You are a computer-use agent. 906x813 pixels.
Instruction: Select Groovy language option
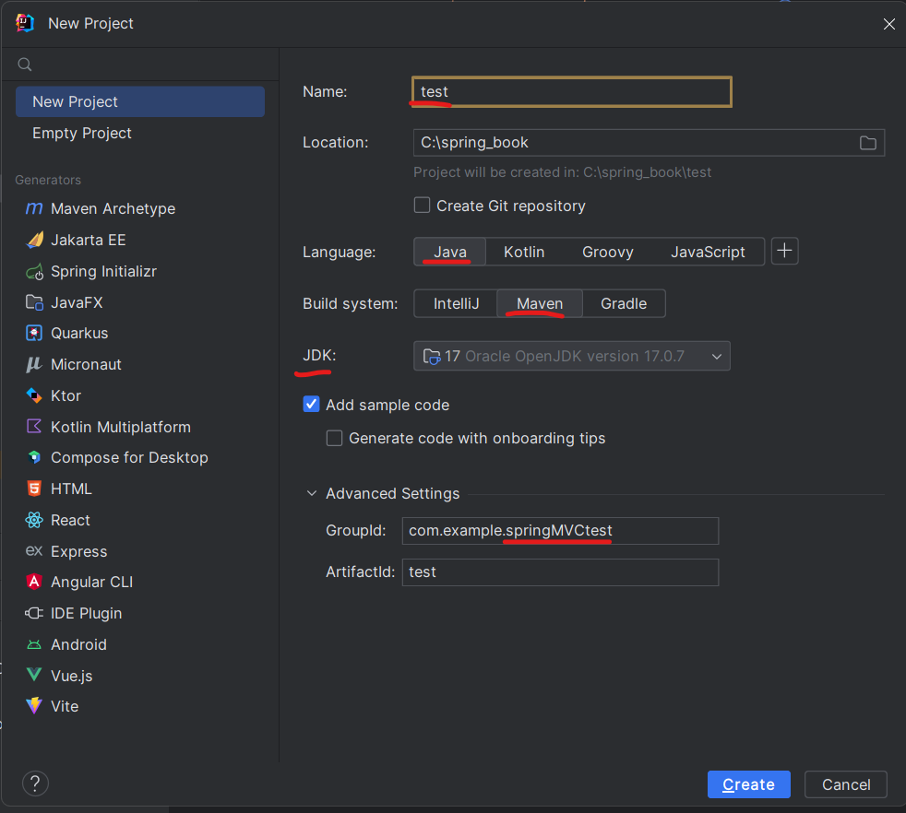coord(608,252)
